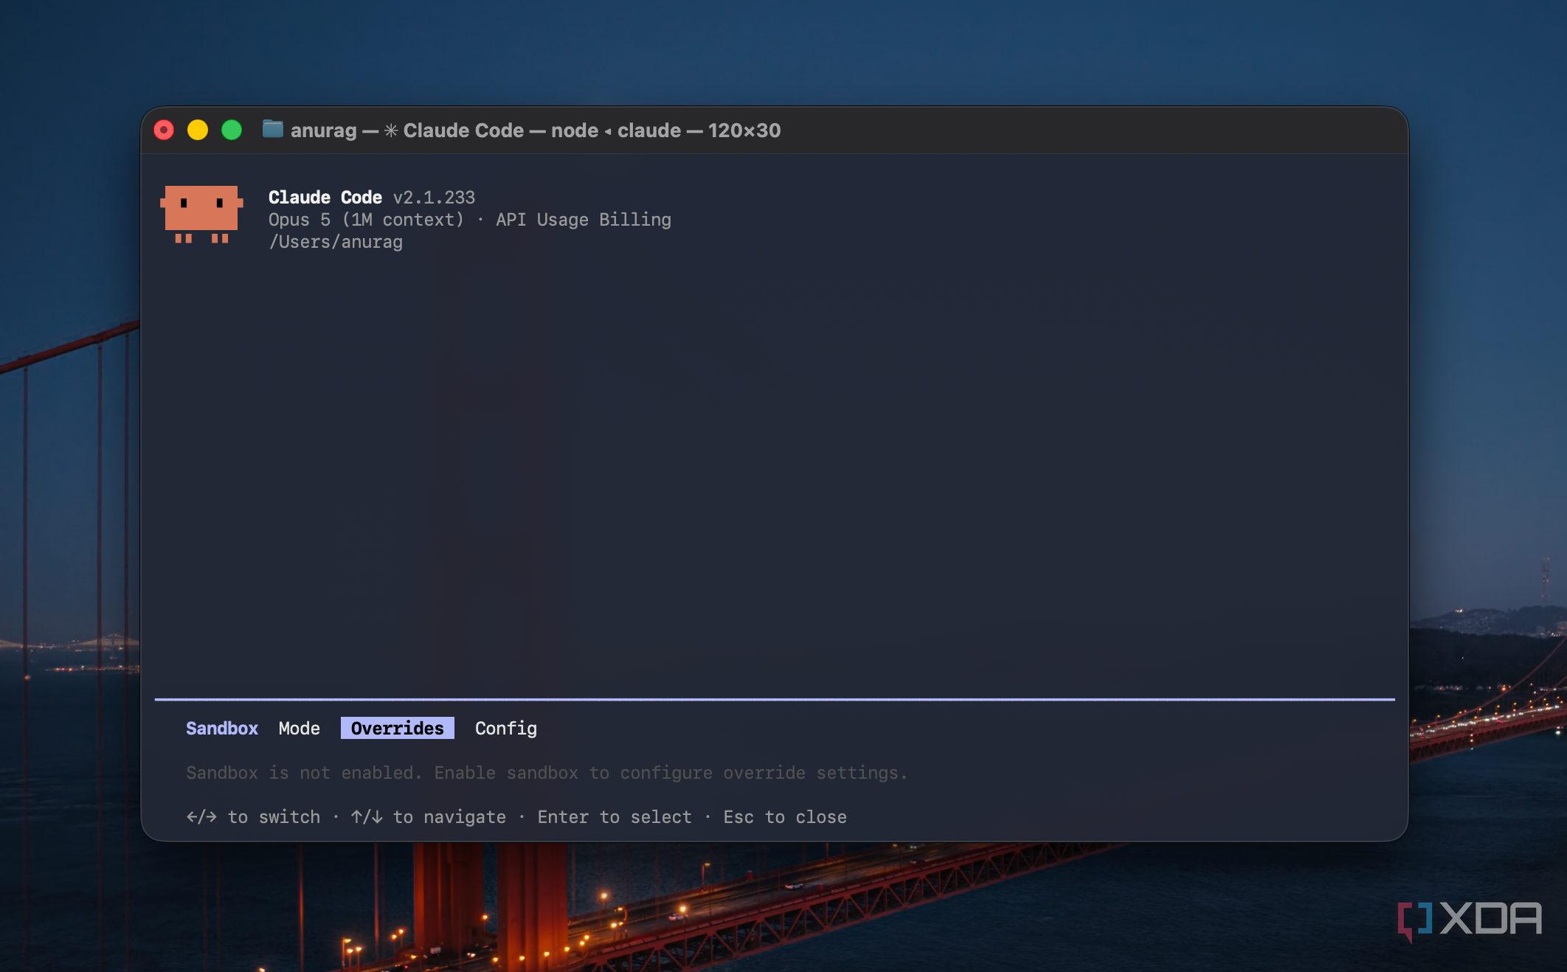1567x972 pixels.
Task: Switch to the Mode tab
Action: pos(299,729)
